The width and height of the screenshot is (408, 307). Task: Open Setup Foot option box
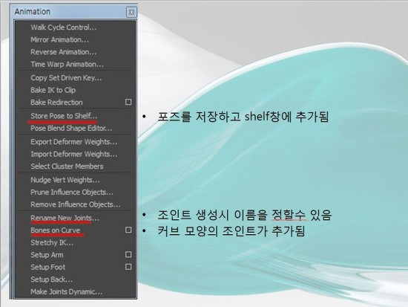[128, 267]
